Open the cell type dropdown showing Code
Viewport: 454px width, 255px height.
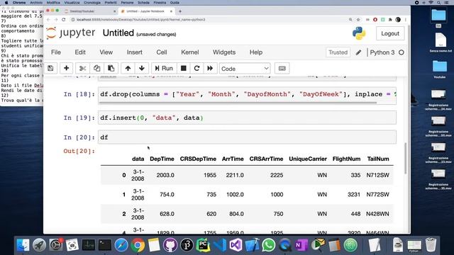pos(245,69)
